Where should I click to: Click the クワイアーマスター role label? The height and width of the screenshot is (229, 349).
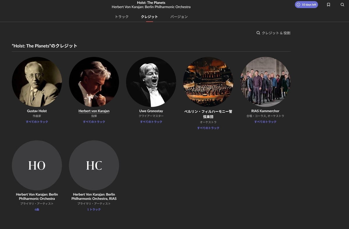coord(151,116)
